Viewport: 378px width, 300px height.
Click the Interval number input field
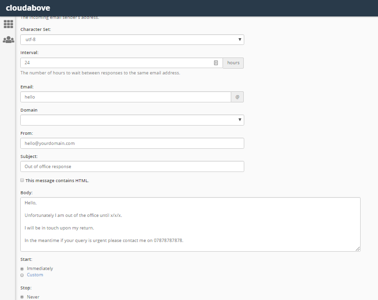click(116, 63)
